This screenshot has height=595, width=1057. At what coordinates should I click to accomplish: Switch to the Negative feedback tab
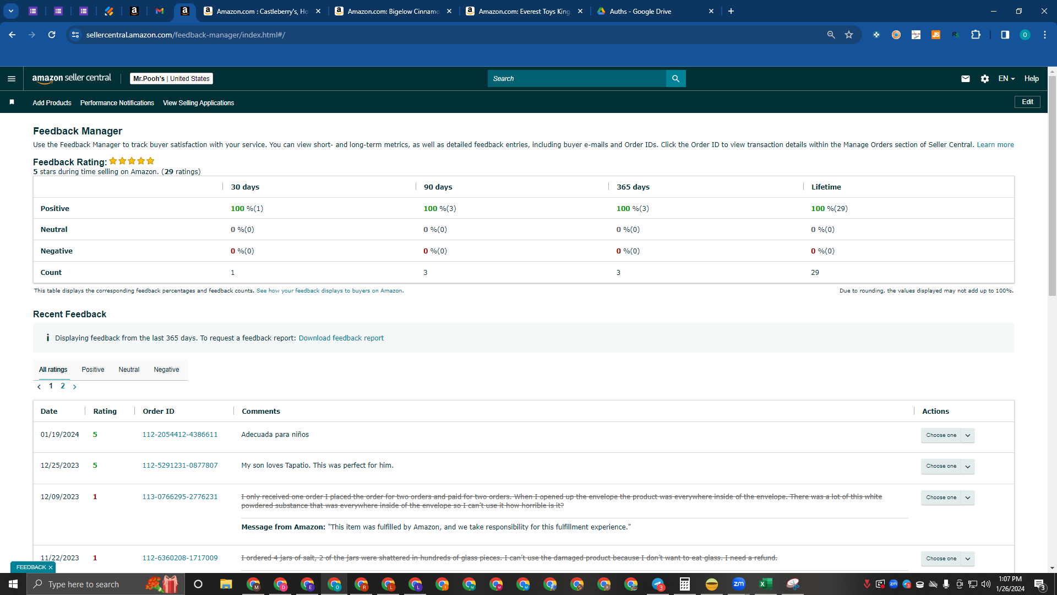pos(166,370)
